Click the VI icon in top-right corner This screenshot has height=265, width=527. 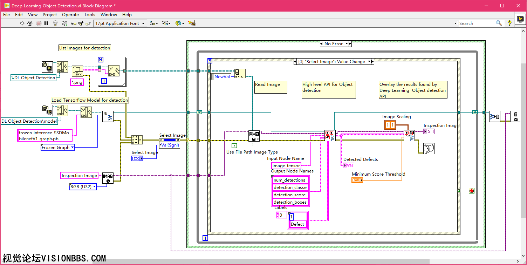[x=520, y=19]
